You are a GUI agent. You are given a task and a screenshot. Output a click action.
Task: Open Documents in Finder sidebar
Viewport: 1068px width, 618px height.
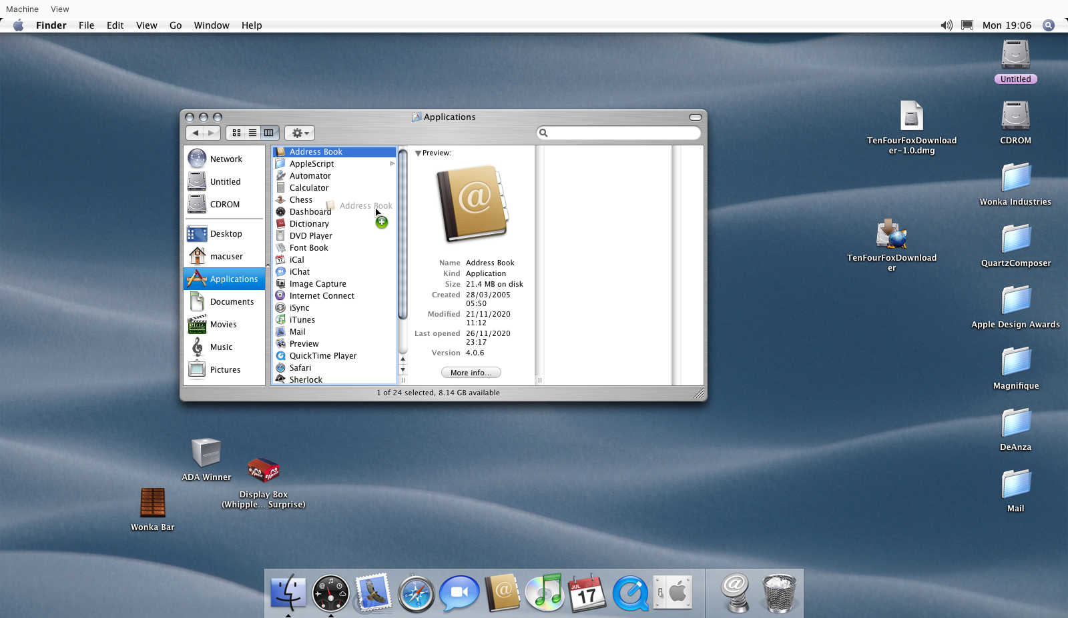(224, 301)
